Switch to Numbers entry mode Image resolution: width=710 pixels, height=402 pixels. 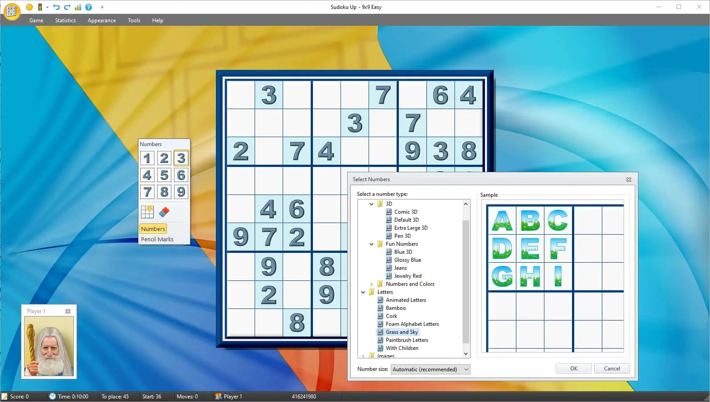[153, 229]
